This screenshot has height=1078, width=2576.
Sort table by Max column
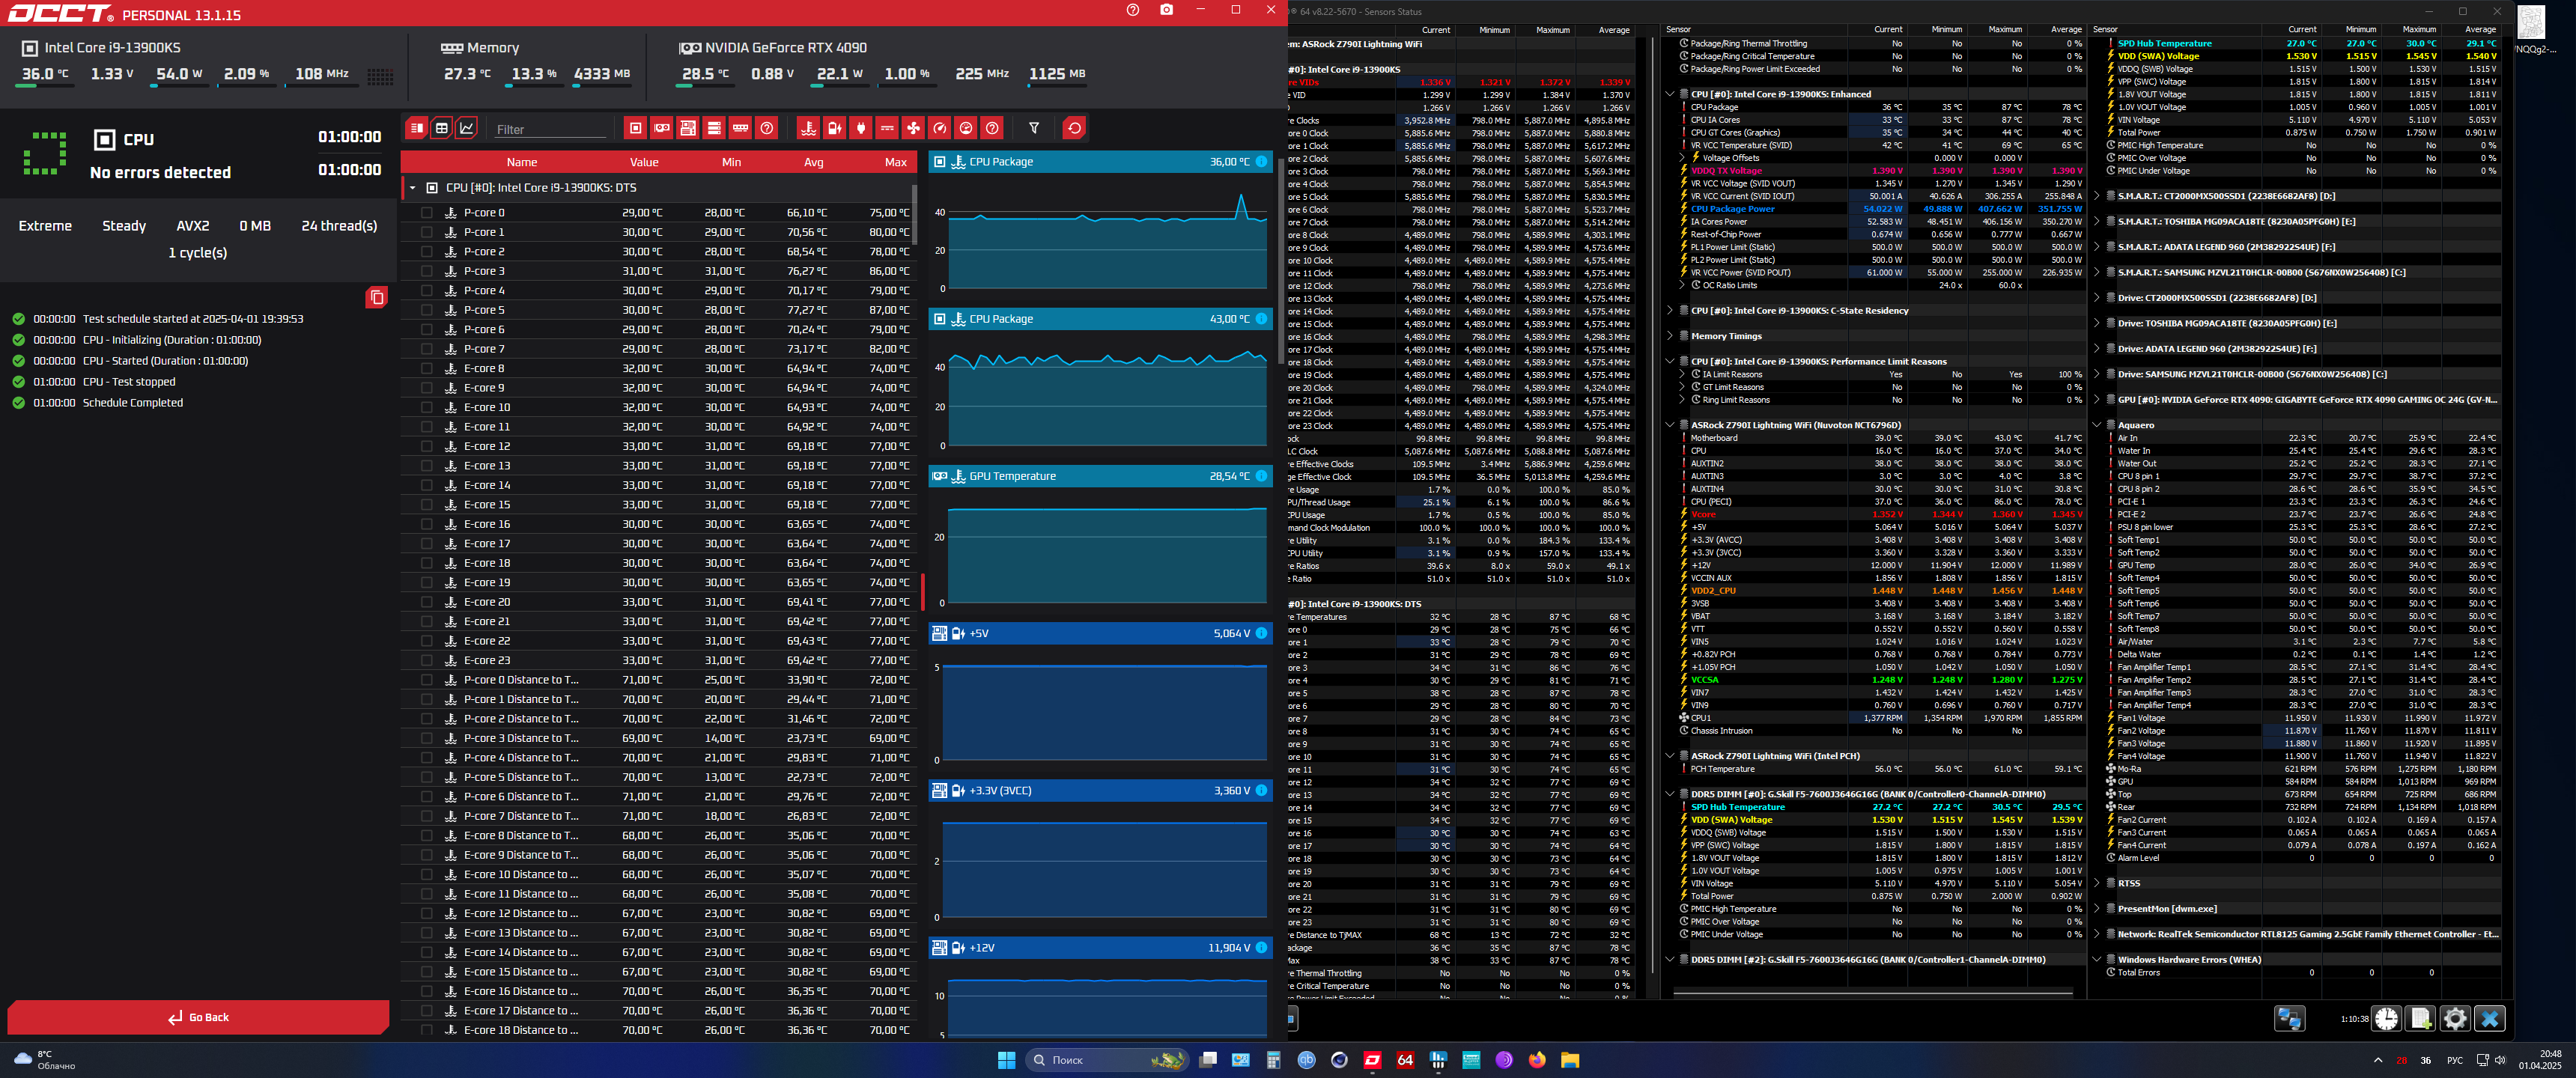pos(895,162)
